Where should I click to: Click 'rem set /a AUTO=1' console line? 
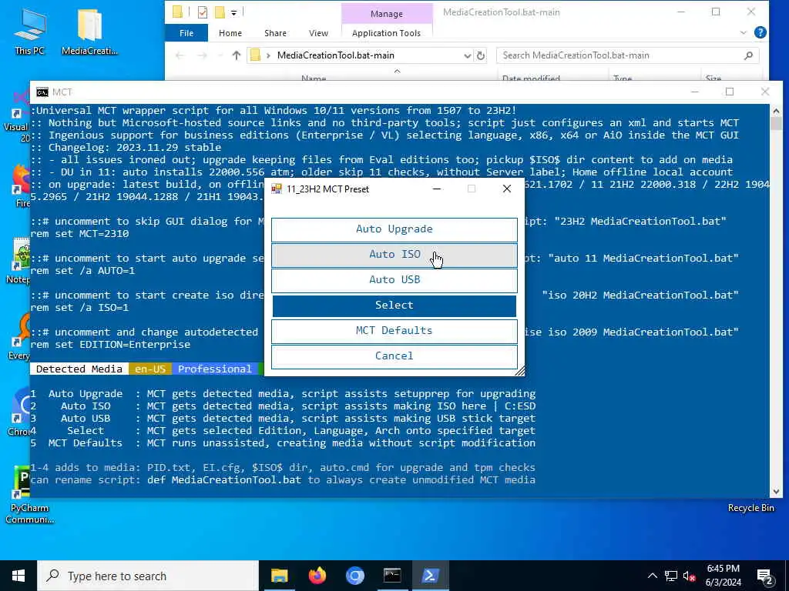click(x=82, y=271)
